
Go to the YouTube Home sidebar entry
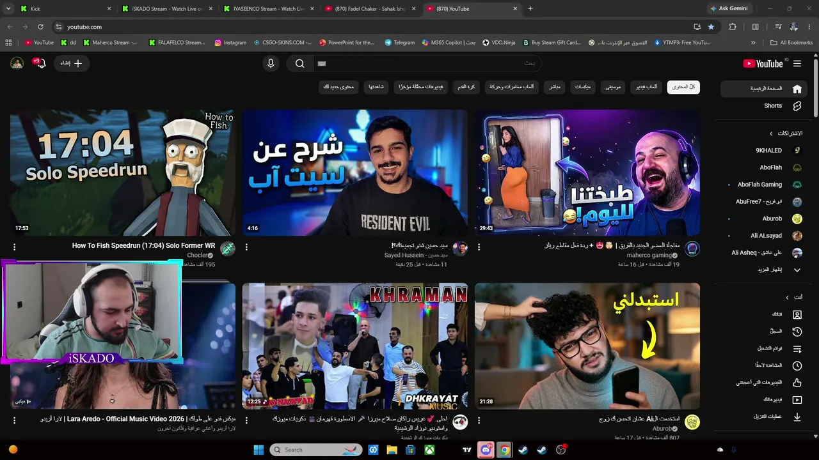pyautogui.click(x=764, y=89)
